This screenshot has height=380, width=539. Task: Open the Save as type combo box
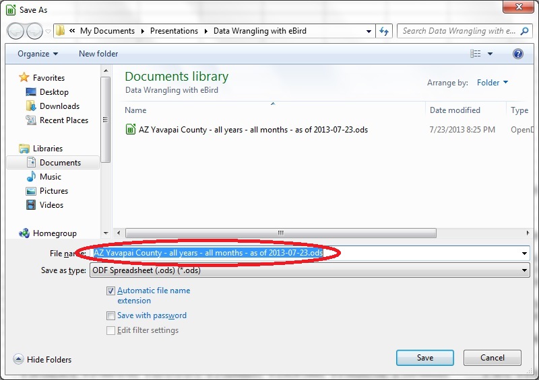click(x=310, y=270)
